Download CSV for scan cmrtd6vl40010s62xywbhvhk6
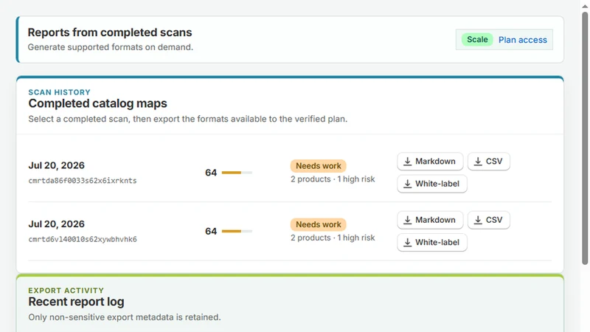This screenshot has height=332, width=590. 488,220
